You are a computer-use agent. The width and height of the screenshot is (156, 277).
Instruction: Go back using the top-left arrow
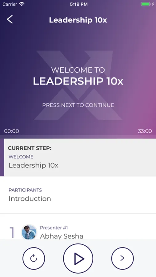pos(10,19)
